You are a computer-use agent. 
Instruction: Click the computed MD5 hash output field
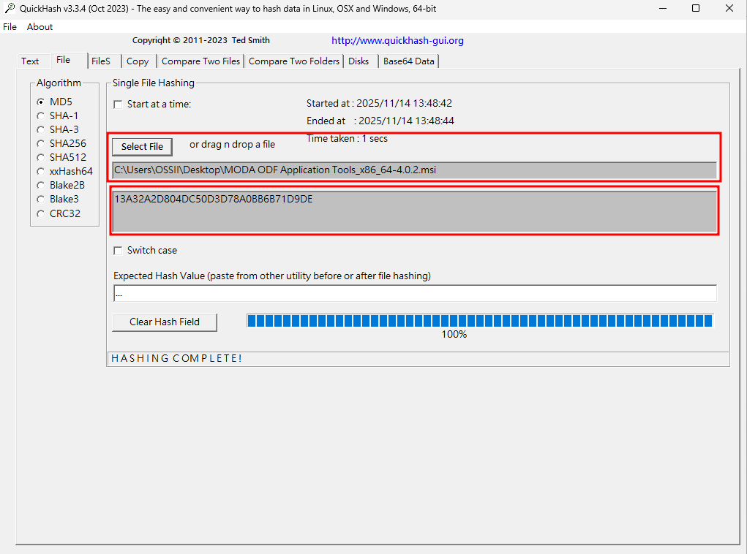click(415, 210)
